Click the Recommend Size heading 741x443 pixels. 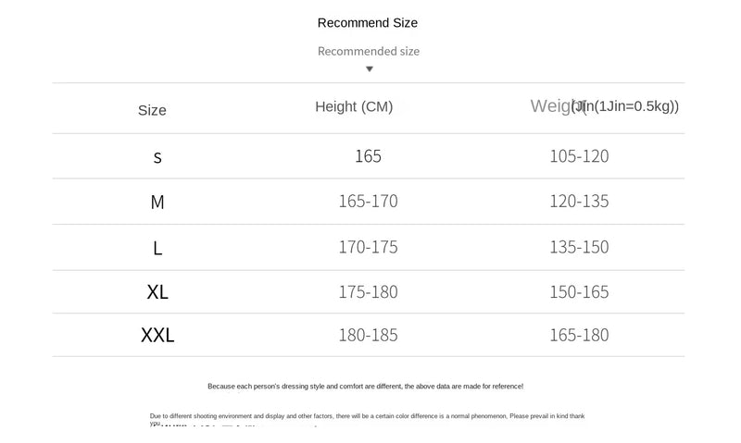click(x=368, y=22)
